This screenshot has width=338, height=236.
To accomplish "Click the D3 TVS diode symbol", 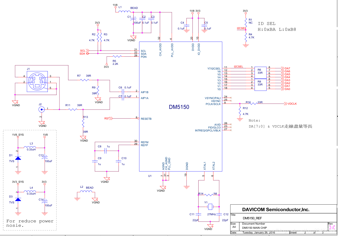I will point(18,199).
